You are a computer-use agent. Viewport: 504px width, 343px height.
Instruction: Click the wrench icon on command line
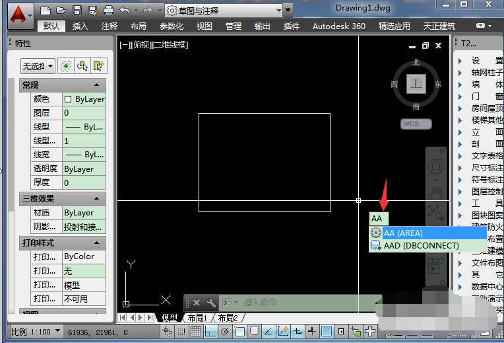coord(211,302)
